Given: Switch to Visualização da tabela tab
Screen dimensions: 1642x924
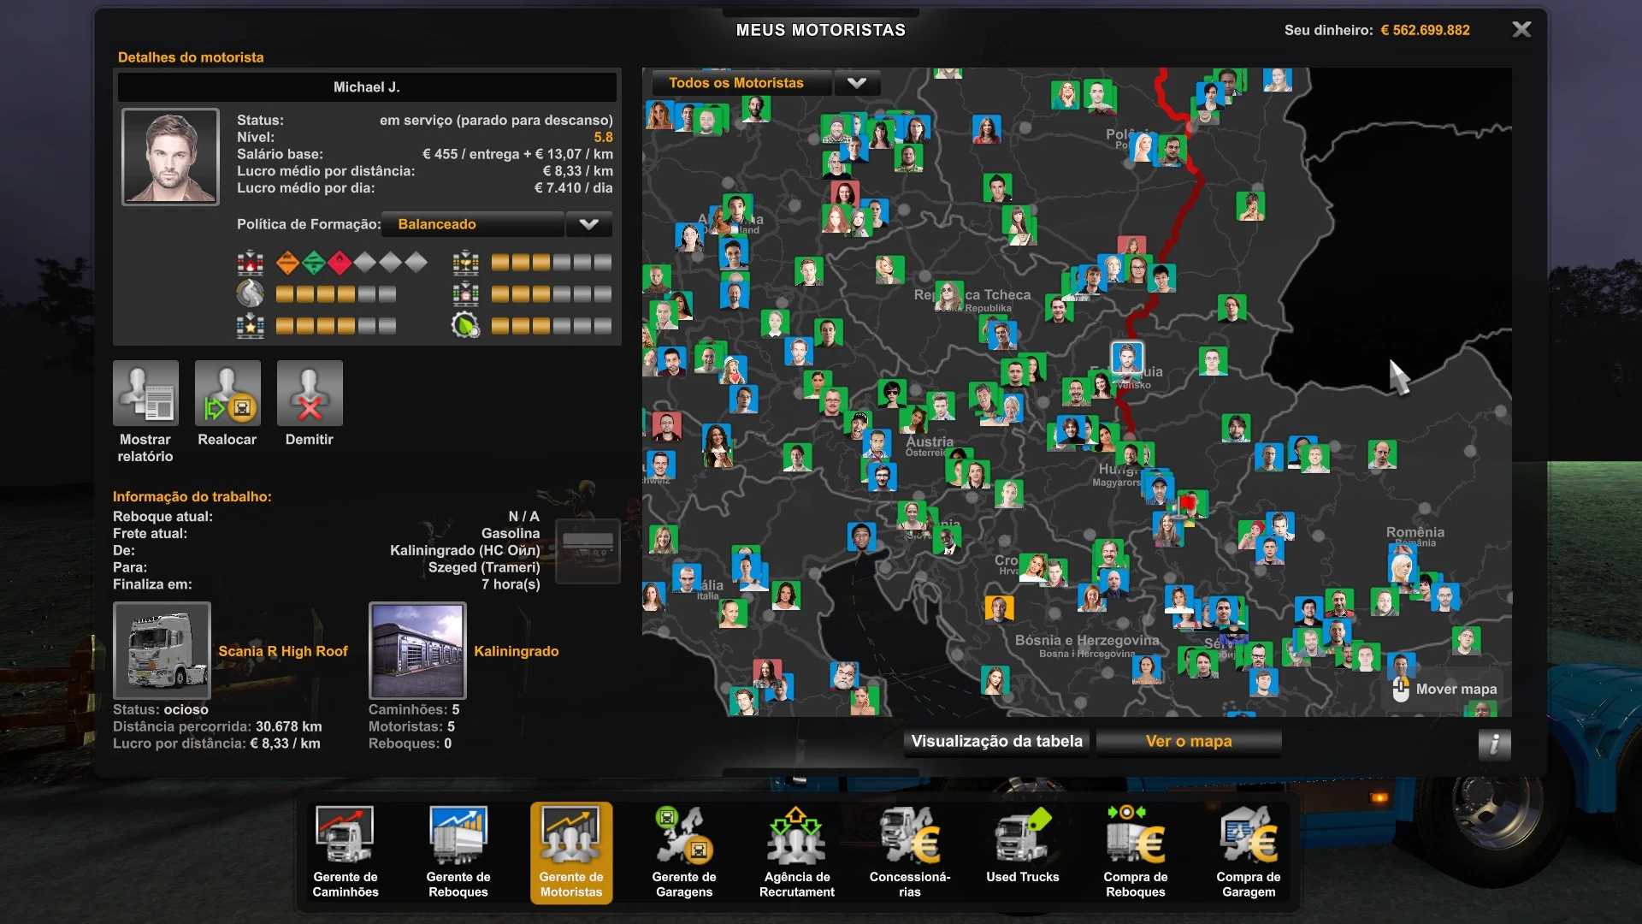Looking at the screenshot, I should (996, 741).
